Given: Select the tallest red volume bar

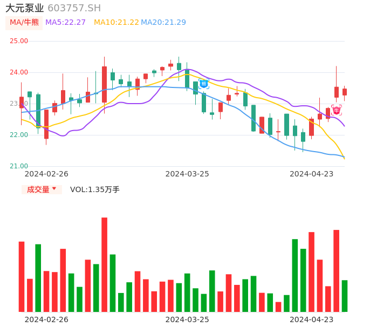Looking at the screenshot, I should 105,264.
